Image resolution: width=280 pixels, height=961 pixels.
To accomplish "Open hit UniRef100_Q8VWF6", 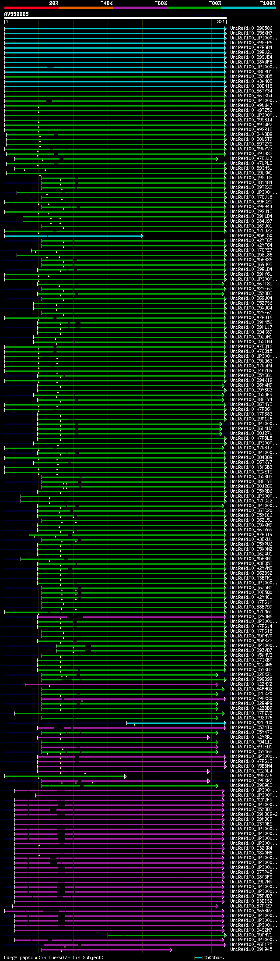I will [251, 62].
